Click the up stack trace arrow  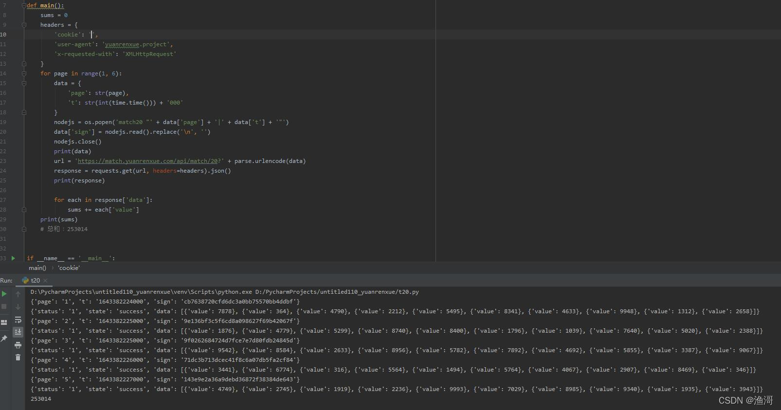click(x=18, y=294)
